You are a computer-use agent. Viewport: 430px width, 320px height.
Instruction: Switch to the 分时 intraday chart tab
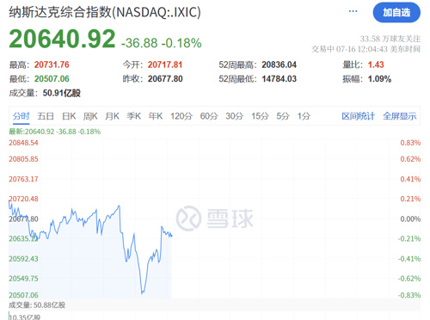[21, 116]
